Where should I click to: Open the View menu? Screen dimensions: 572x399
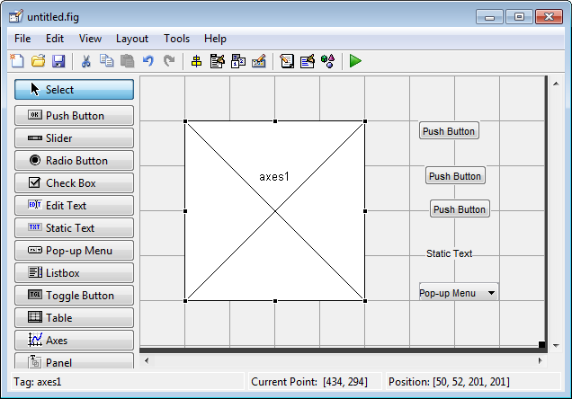pyautogui.click(x=90, y=39)
